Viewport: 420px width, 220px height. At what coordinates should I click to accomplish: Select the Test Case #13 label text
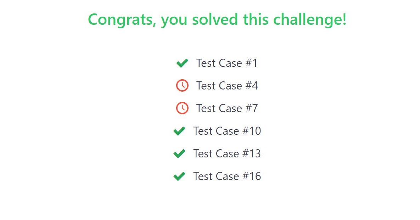(x=227, y=154)
